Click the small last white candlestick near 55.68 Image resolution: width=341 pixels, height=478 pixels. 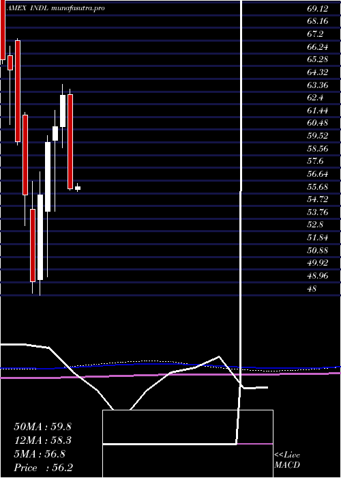pos(78,188)
